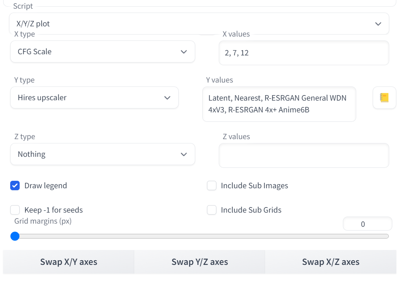401x281 pixels.
Task: Click the yellow notebook icon beside Y values
Action: tap(384, 98)
